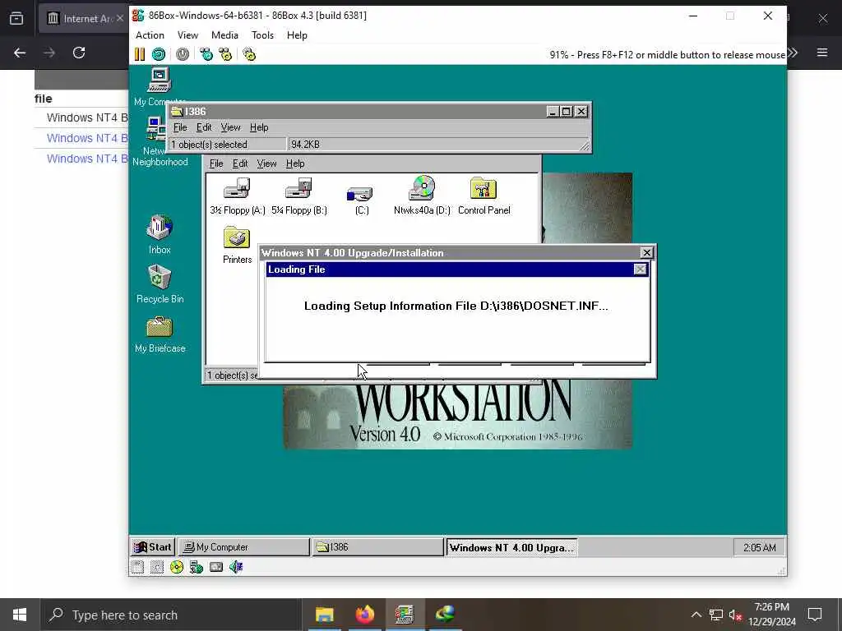Open the View menu in the I386 window
The height and width of the screenshot is (631, 842).
click(x=230, y=127)
